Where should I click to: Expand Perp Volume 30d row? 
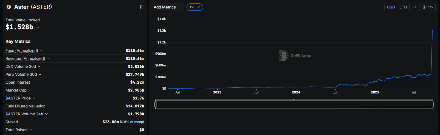click(40, 74)
